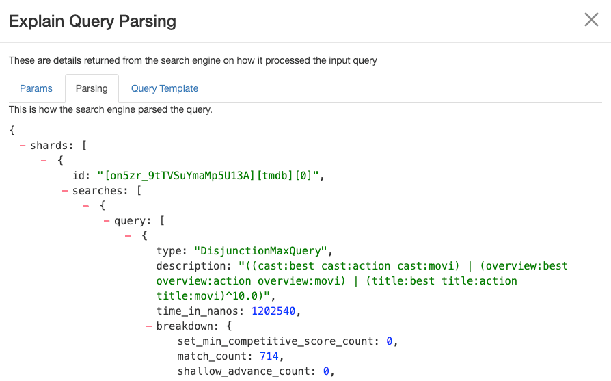
Task: Click the shard id string value
Action: (x=208, y=176)
